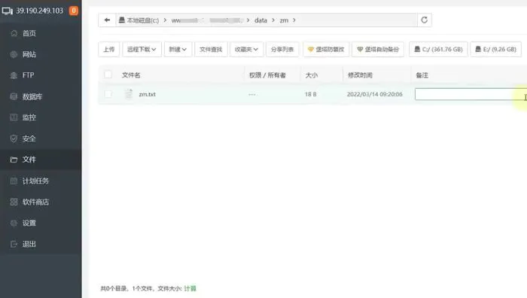The image size is (527, 298).
Task: Click the back arrow in path bar
Action: point(107,20)
